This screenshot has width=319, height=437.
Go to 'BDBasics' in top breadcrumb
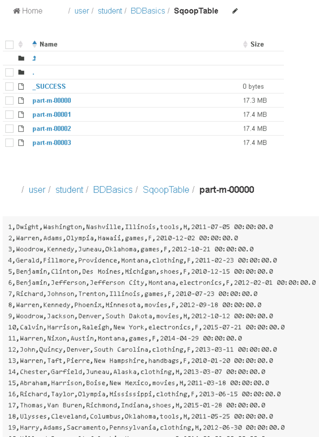click(x=148, y=11)
